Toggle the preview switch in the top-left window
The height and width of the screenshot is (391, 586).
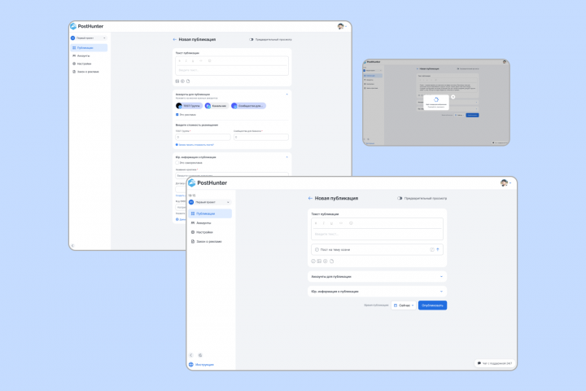tap(251, 39)
